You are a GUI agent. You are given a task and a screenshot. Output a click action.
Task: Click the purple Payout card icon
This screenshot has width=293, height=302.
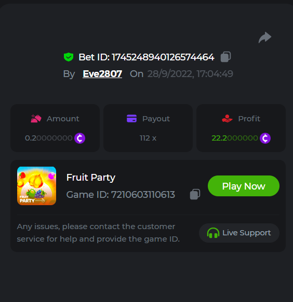(x=131, y=118)
